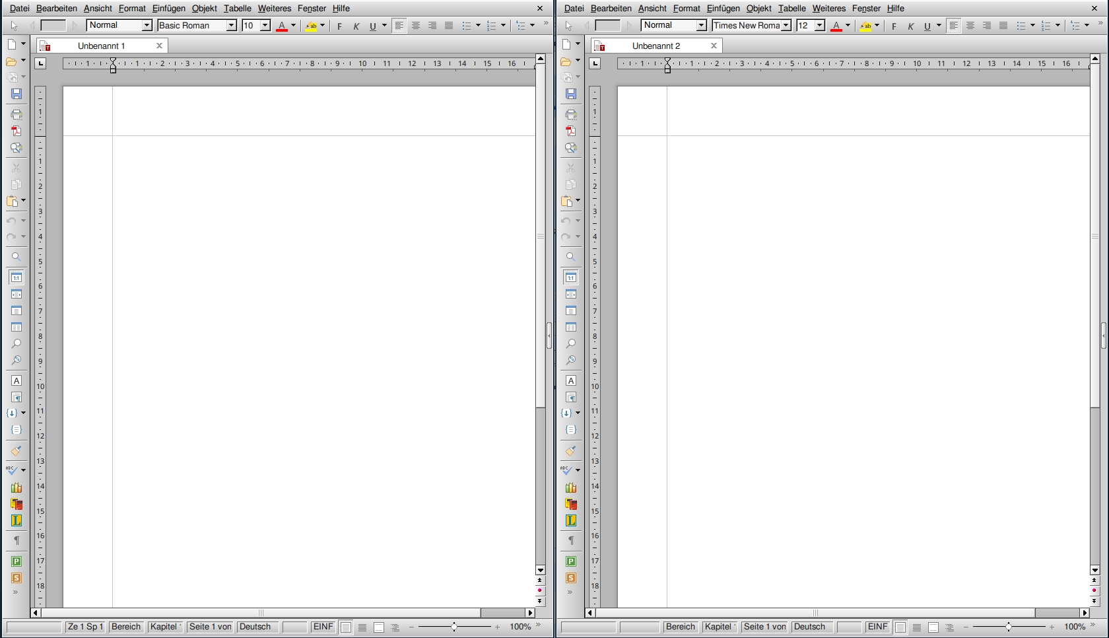The image size is (1109, 638).
Task: Click the EINF insert mode button in left window
Action: [323, 627]
